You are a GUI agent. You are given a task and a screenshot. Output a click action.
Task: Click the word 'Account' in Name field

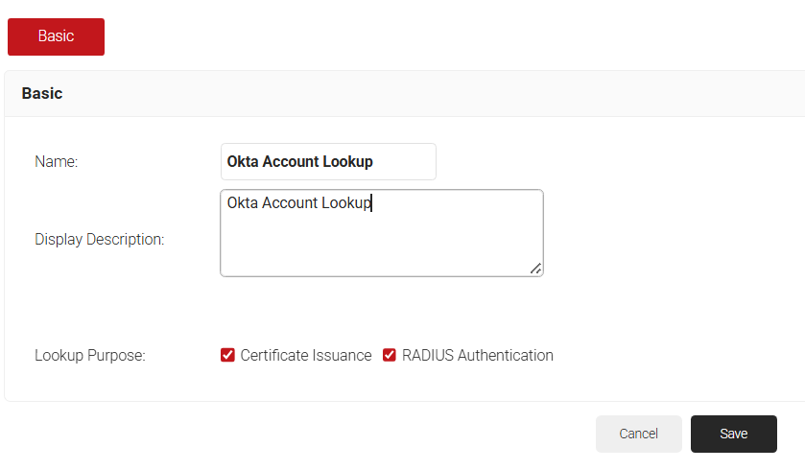(292, 162)
